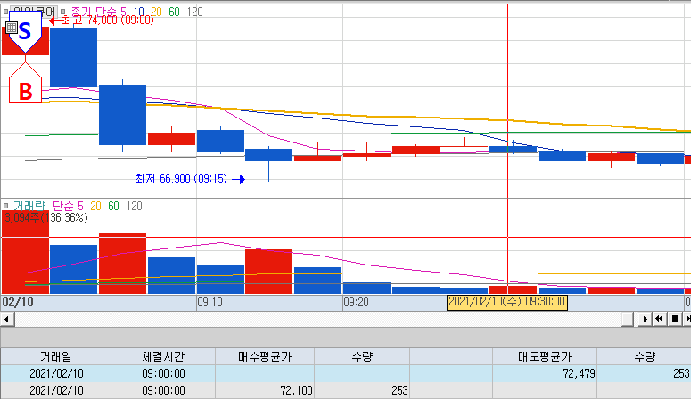Select the 253 quantity cell in the buy row
The height and width of the screenshot is (399, 691).
coord(362,390)
